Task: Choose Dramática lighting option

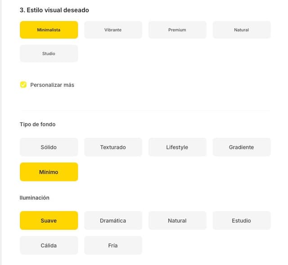Action: (113, 220)
